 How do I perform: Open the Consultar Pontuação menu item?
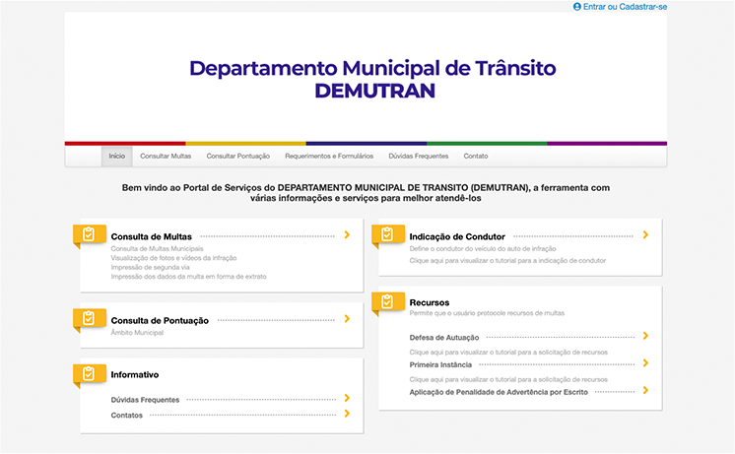point(238,156)
